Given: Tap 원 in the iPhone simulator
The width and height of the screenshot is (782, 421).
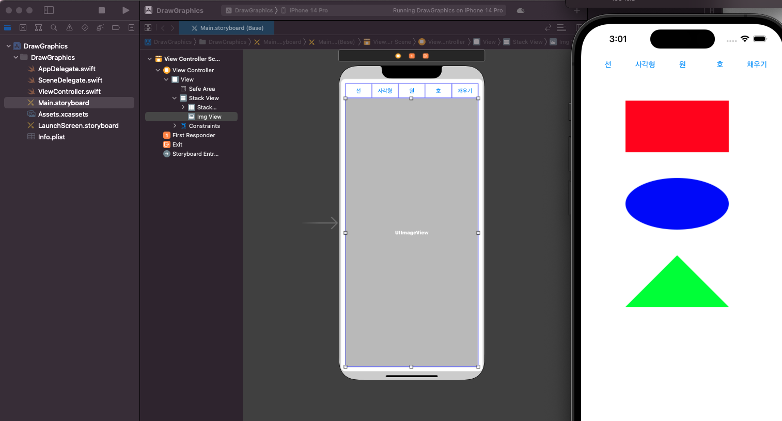Looking at the screenshot, I should [x=682, y=64].
